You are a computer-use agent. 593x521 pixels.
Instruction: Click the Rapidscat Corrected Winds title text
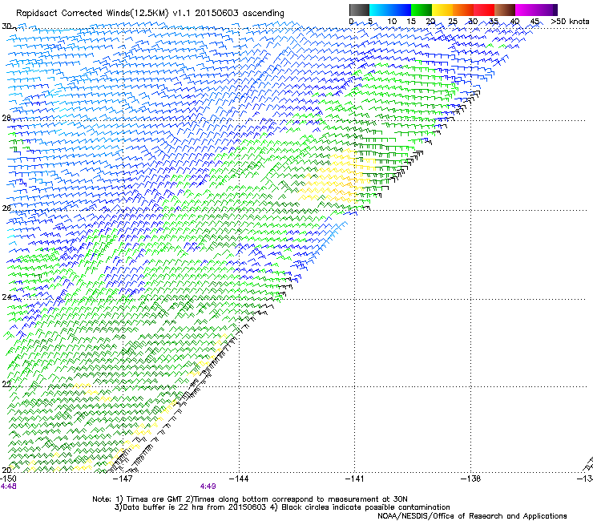point(150,13)
